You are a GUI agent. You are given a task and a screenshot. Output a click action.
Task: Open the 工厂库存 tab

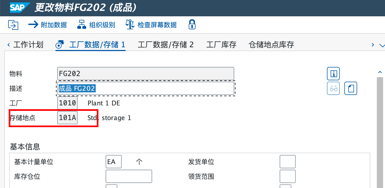(x=221, y=45)
